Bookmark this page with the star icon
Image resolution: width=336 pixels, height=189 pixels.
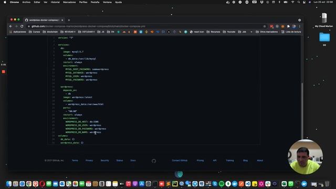coord(265,26)
